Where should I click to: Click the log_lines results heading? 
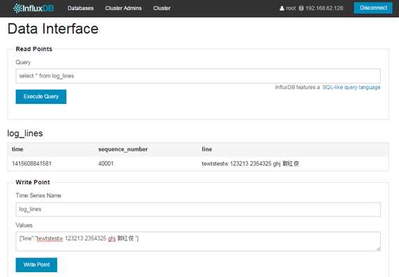(x=25, y=133)
